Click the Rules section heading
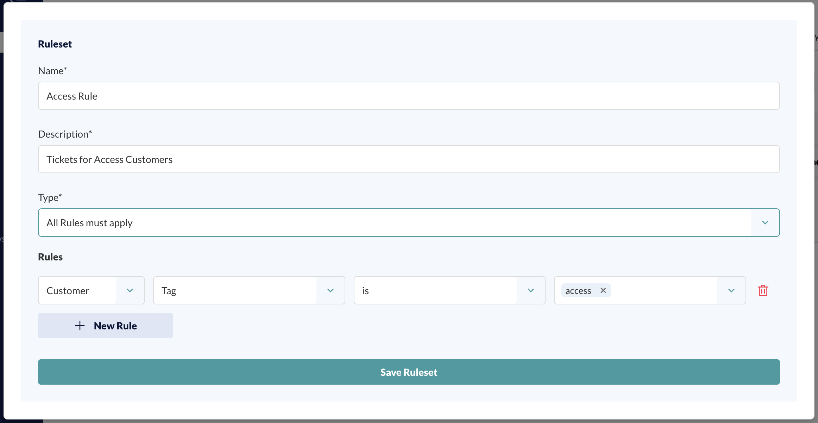The height and width of the screenshot is (423, 818). (50, 257)
